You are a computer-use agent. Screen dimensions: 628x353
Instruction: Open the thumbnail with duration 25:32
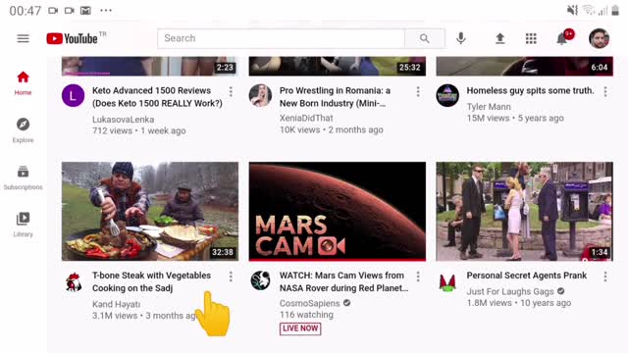click(338, 66)
